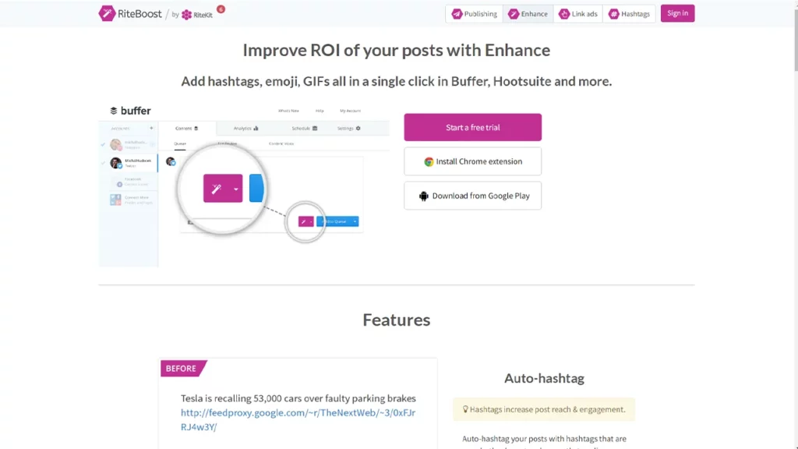Switch to the Publishing tab
798x449 pixels.
pyautogui.click(x=474, y=14)
